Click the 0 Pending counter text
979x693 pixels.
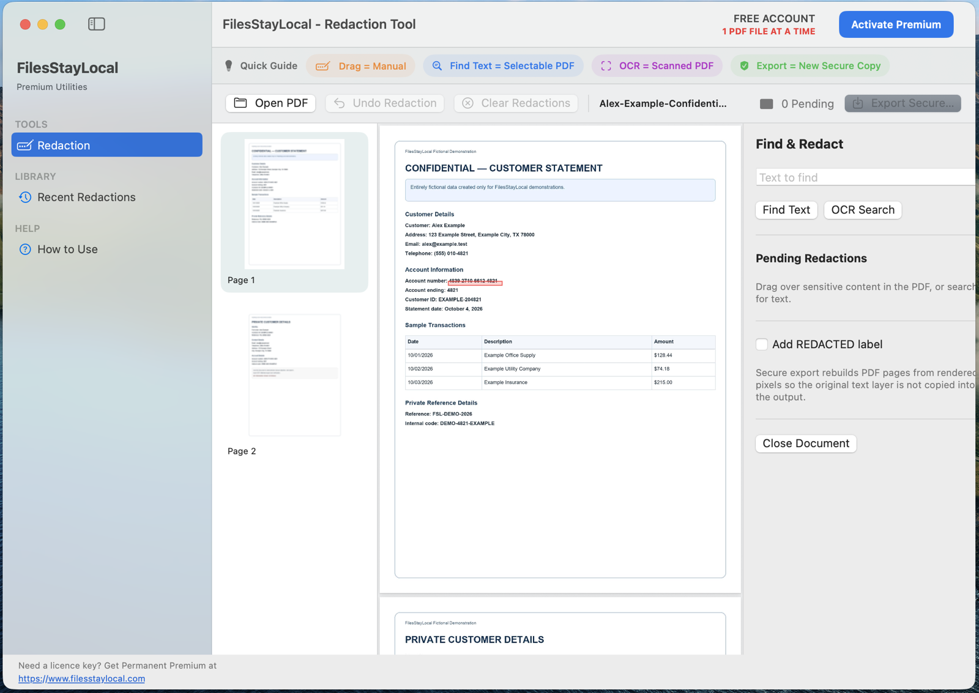[808, 103]
